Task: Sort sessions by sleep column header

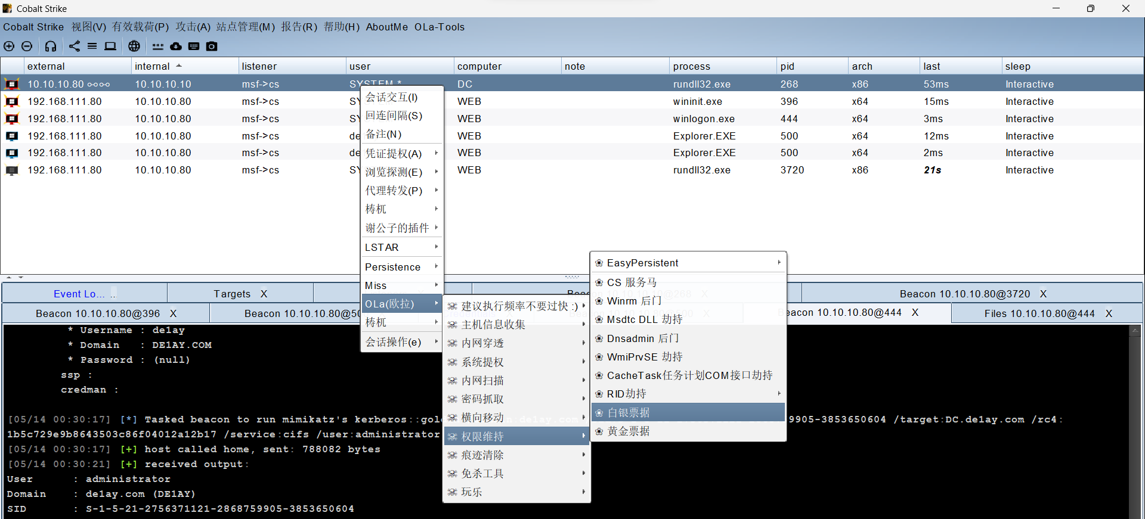Action: click(1072, 66)
